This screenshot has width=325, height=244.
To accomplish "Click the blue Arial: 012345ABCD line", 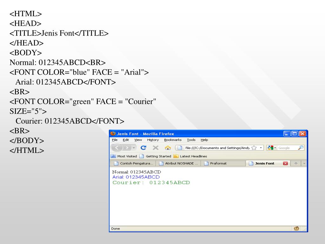I will [136, 177].
